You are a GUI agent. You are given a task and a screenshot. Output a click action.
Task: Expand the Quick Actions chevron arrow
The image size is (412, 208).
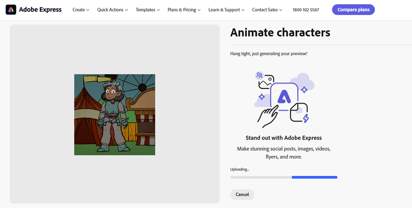[x=126, y=10]
